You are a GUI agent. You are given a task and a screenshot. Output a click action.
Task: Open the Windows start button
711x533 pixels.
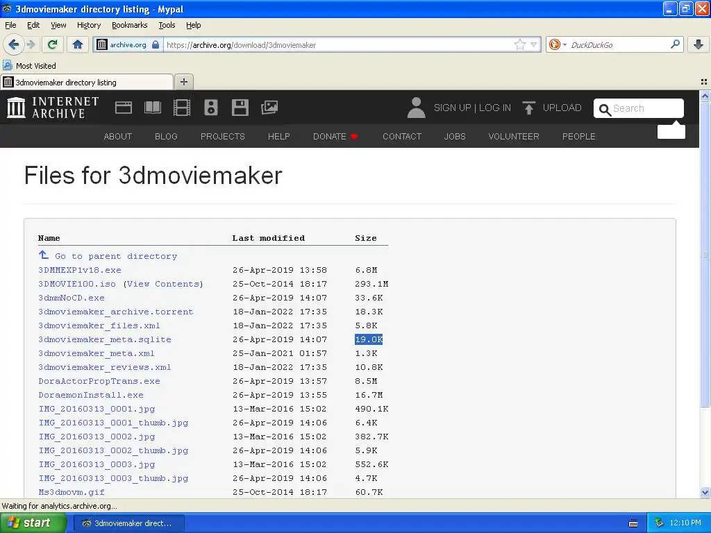[32, 523]
